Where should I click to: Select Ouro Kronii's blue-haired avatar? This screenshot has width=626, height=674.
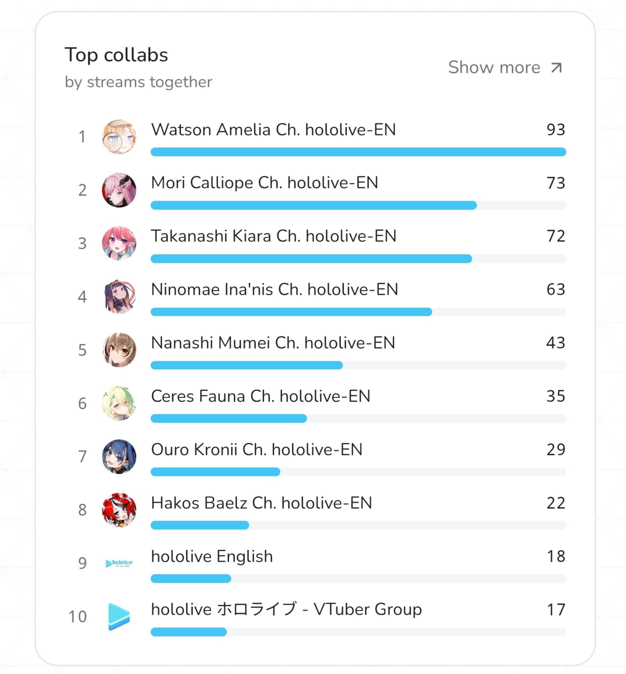[x=119, y=456]
